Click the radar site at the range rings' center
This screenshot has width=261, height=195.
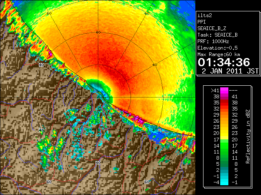(x=98, y=97)
